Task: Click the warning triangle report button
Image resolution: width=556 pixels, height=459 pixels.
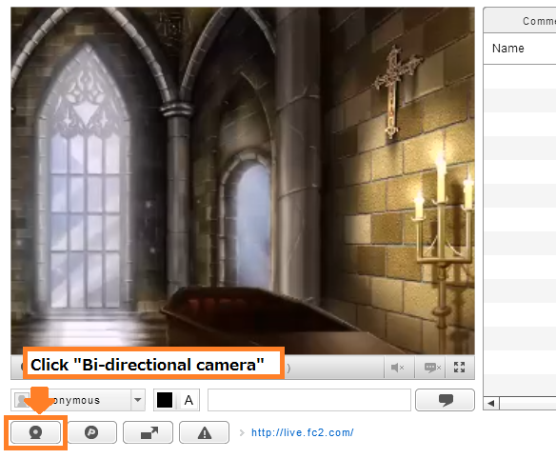Action: (205, 432)
